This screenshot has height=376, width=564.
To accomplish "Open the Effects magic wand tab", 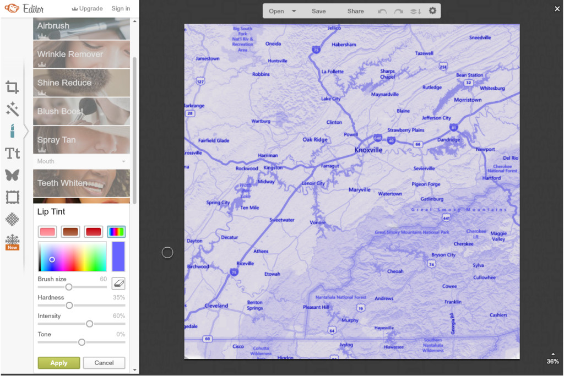I will [12, 109].
